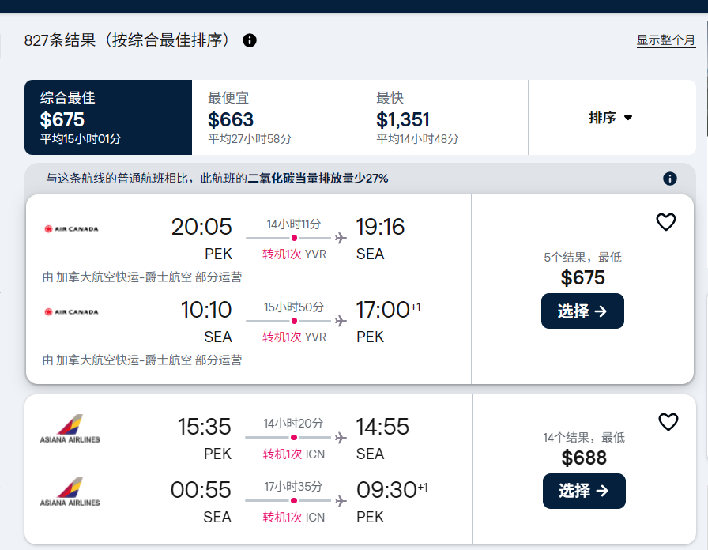Open the 显示整个月 link
This screenshot has height=550, width=708.
coord(666,40)
